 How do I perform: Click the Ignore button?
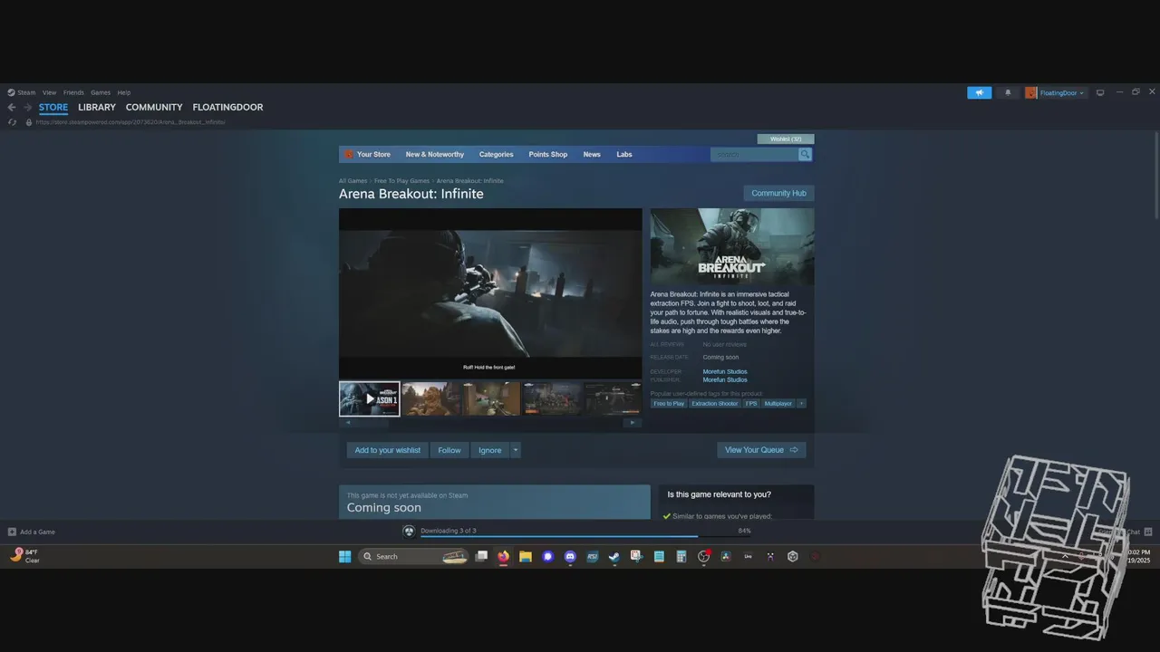pos(489,450)
